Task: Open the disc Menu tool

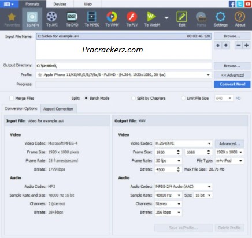Action: [201, 19]
